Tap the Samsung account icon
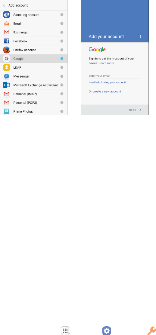This screenshot has width=156, height=335. coord(7,15)
